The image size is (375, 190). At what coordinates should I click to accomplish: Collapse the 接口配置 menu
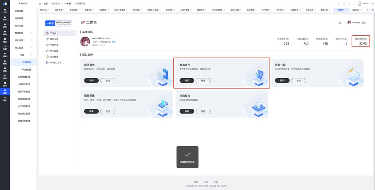click(23, 47)
